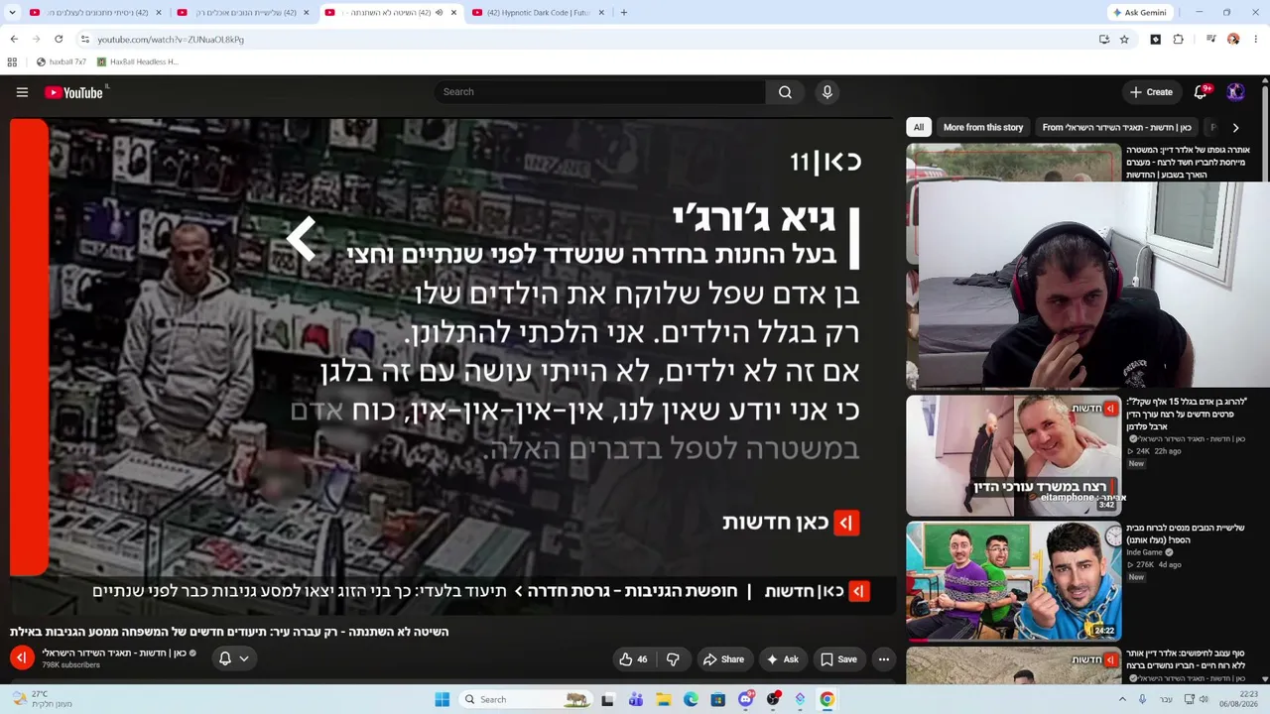
Task: Open notification options dropdown next to bell
Action: 244,658
